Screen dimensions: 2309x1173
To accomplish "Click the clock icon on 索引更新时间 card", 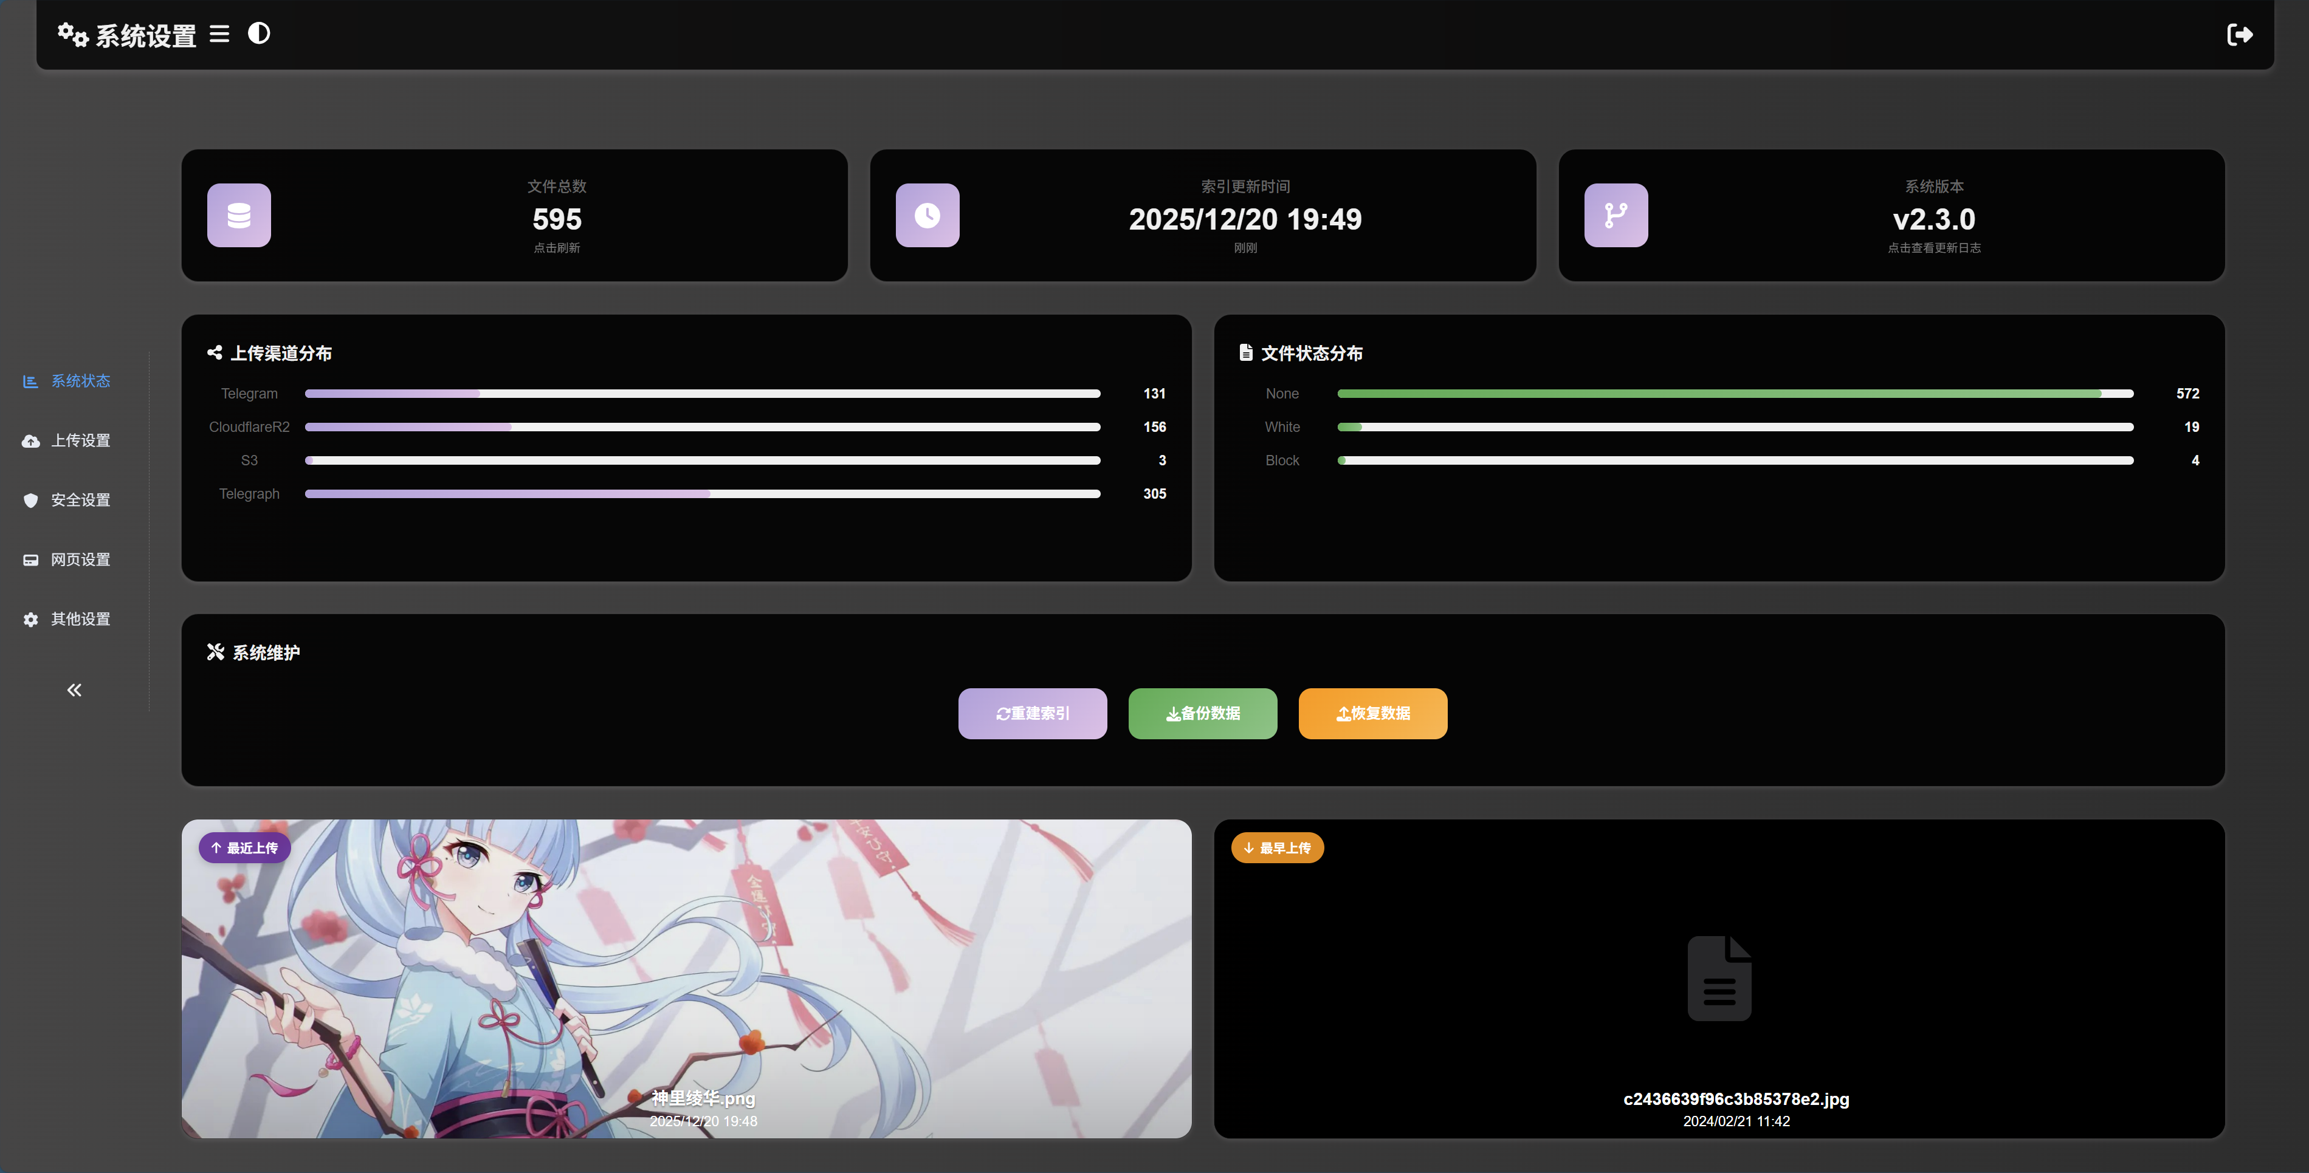I will point(927,215).
